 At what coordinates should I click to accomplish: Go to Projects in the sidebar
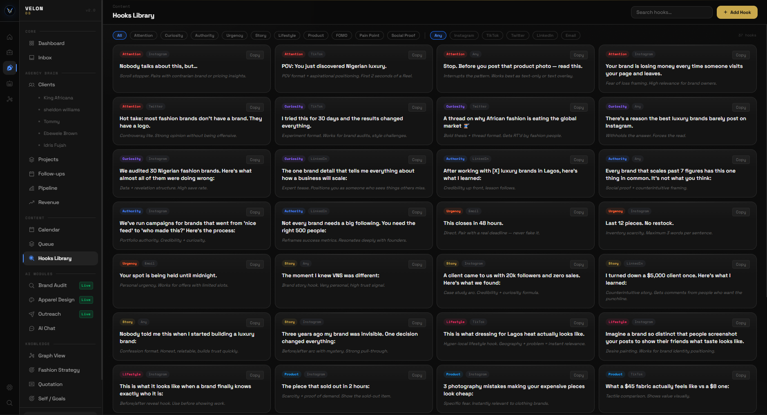[60, 159]
